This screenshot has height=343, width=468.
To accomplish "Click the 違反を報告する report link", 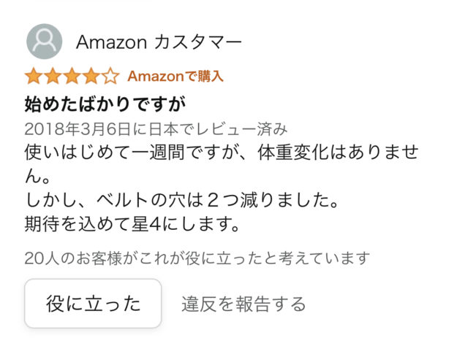I will [244, 304].
